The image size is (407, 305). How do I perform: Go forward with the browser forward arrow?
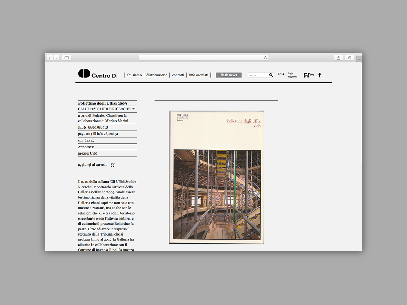[x=57, y=58]
